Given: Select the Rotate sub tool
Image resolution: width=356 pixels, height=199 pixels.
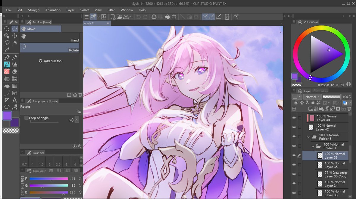Looking at the screenshot, I should [x=50, y=48].
